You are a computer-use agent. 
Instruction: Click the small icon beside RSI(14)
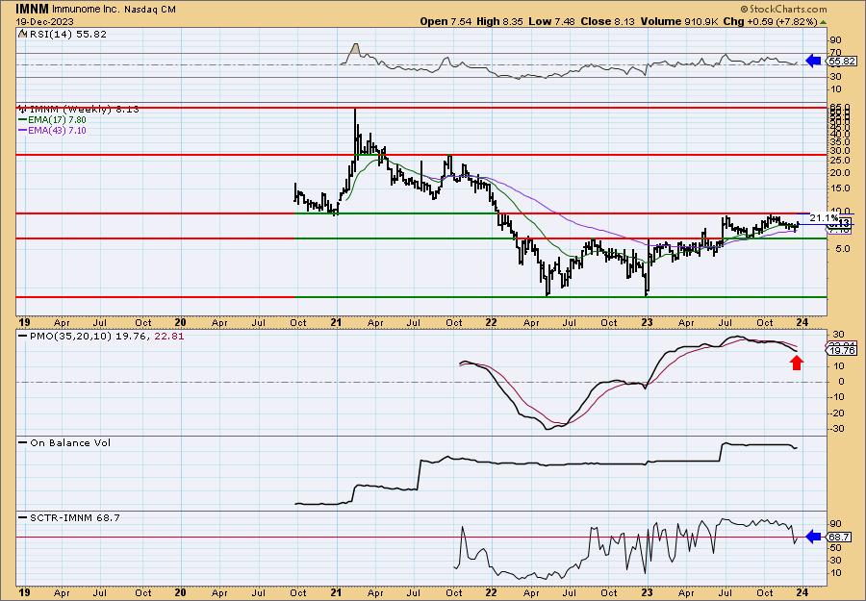tap(22, 34)
